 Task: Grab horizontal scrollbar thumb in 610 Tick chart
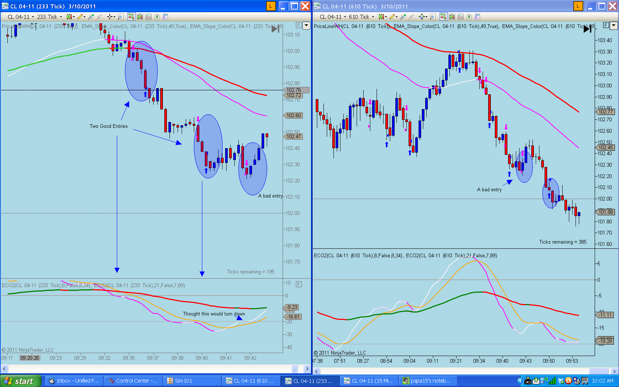[599, 371]
